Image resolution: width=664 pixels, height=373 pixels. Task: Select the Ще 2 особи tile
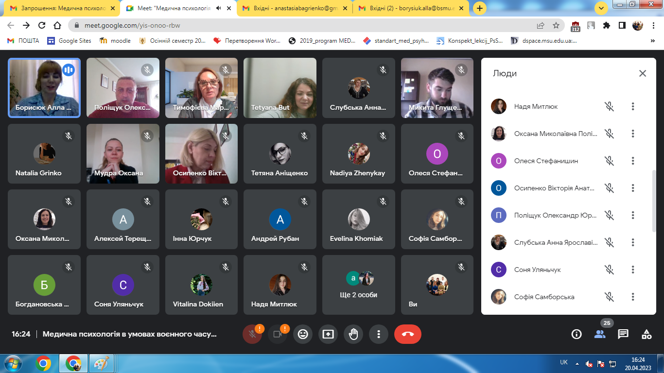click(x=358, y=284)
